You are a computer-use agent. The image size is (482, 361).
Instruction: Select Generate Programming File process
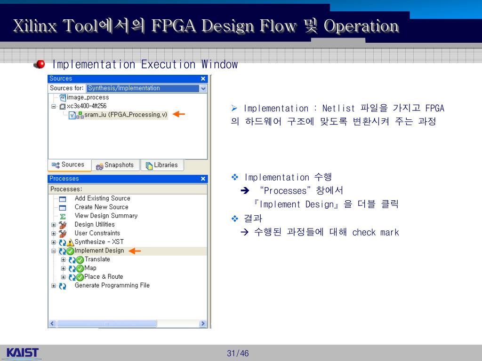pyautogui.click(x=112, y=285)
